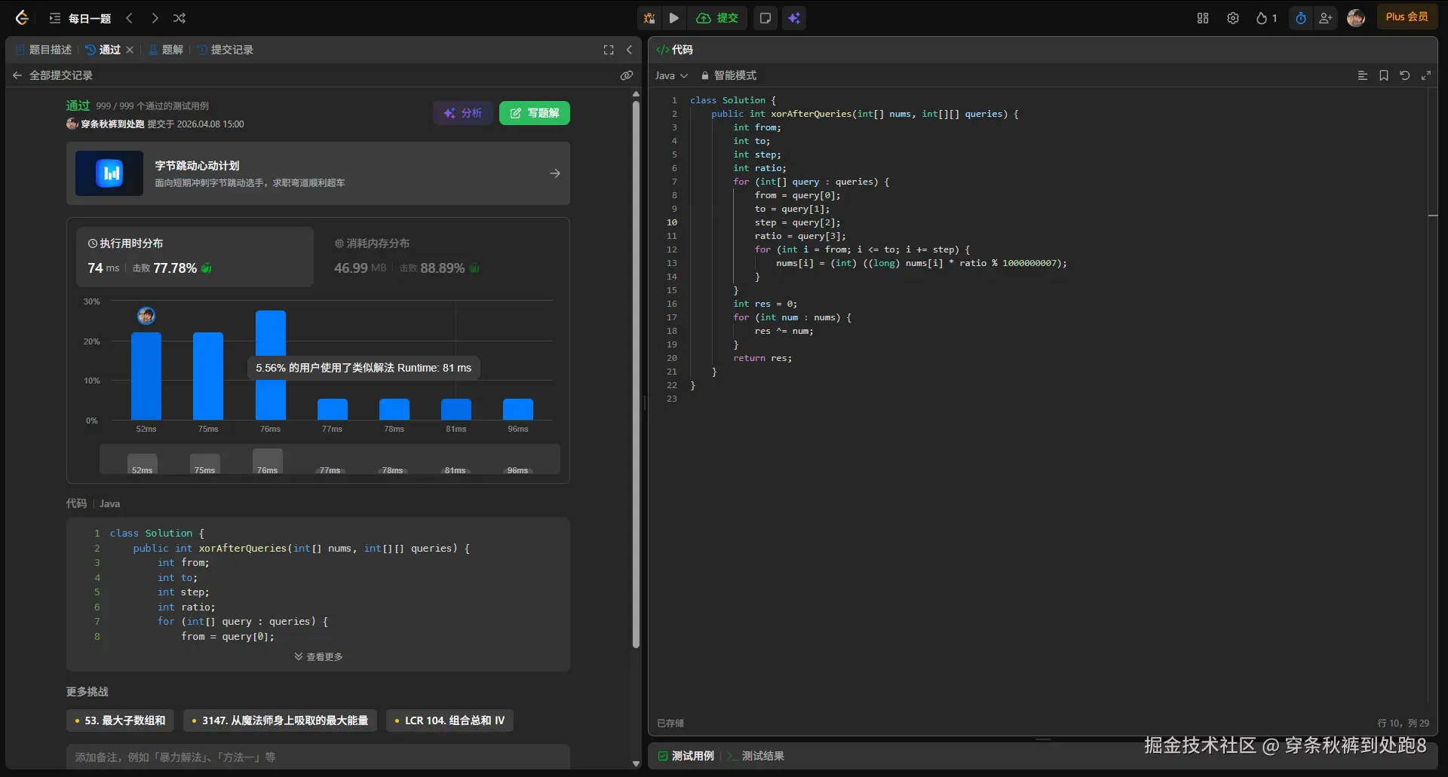Open the Java language dropdown
1448x777 pixels.
[x=671, y=75]
